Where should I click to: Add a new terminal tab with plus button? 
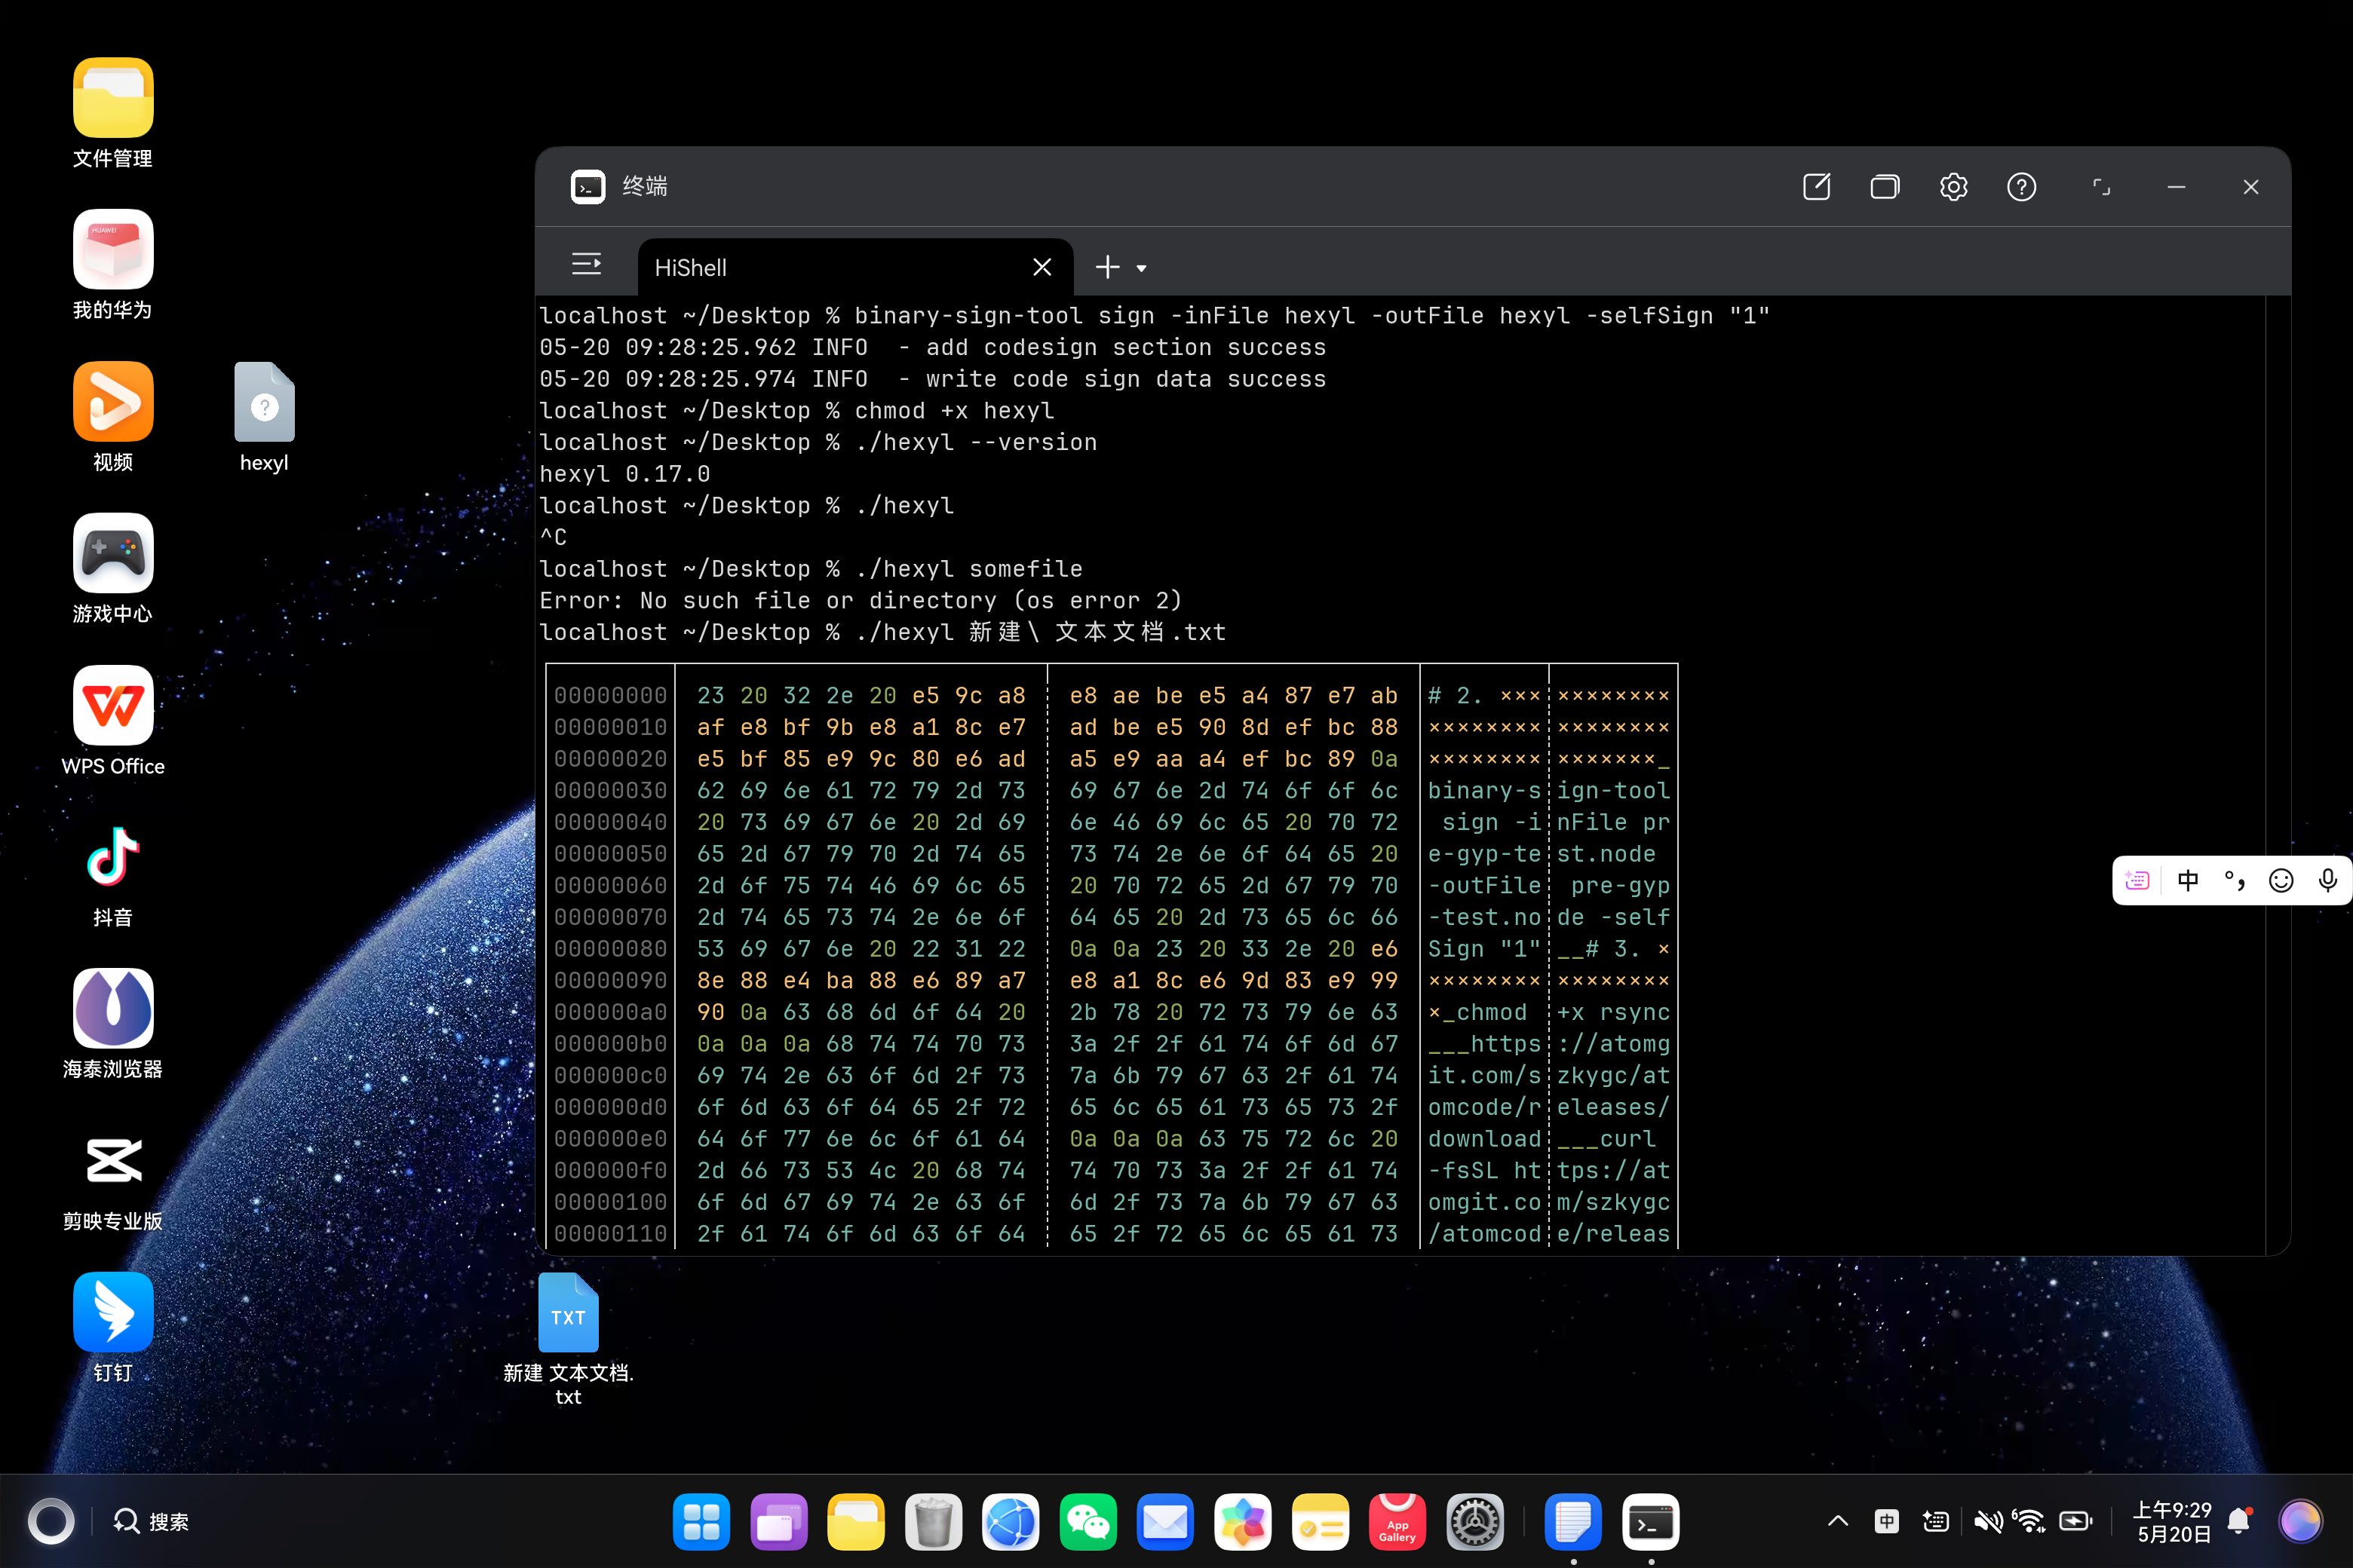click(x=1106, y=267)
